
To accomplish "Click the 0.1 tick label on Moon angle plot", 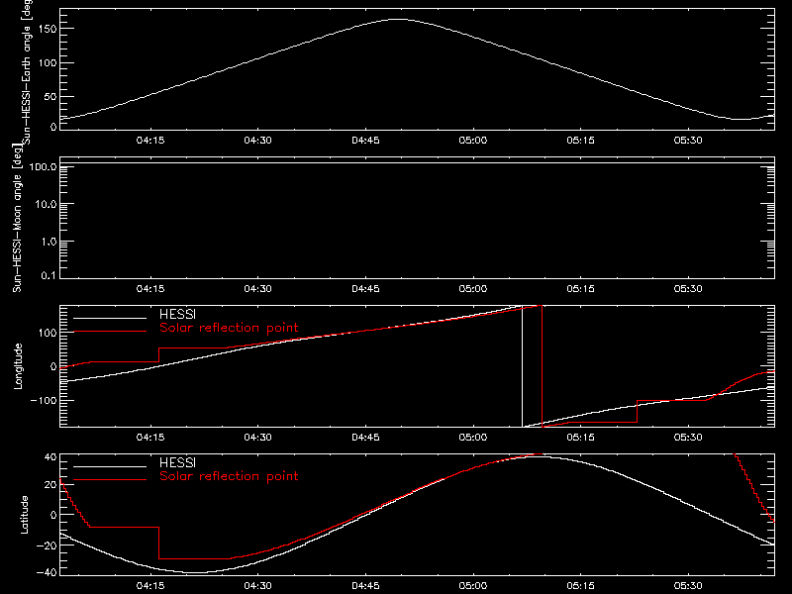I will pyautogui.click(x=49, y=275).
